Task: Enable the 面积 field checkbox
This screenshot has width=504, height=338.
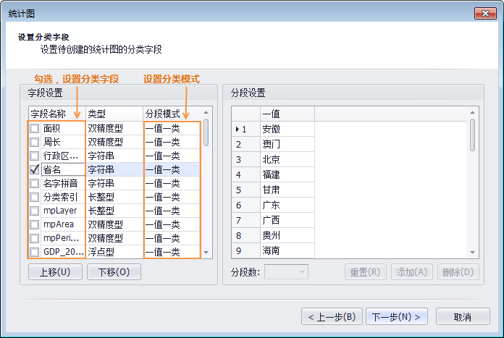Action: pyautogui.click(x=35, y=128)
